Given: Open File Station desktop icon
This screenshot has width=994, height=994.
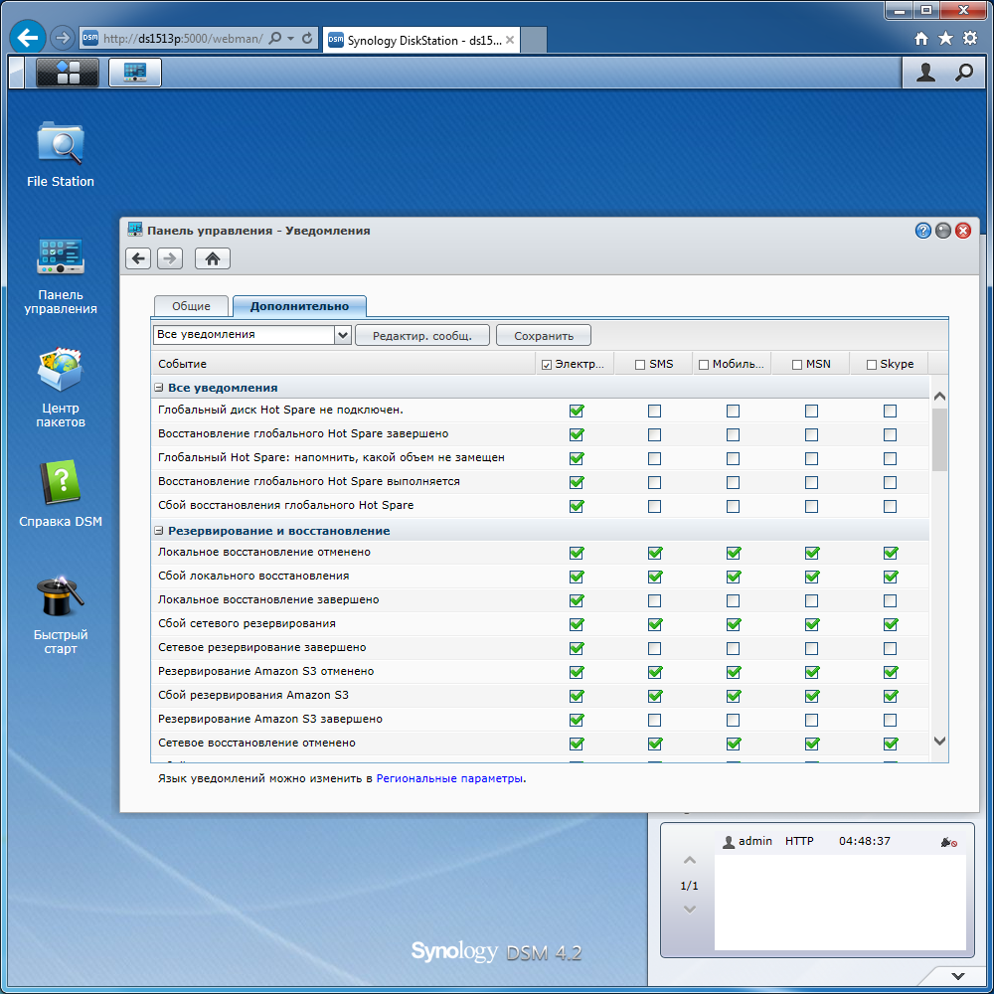Looking at the screenshot, I should (x=61, y=153).
